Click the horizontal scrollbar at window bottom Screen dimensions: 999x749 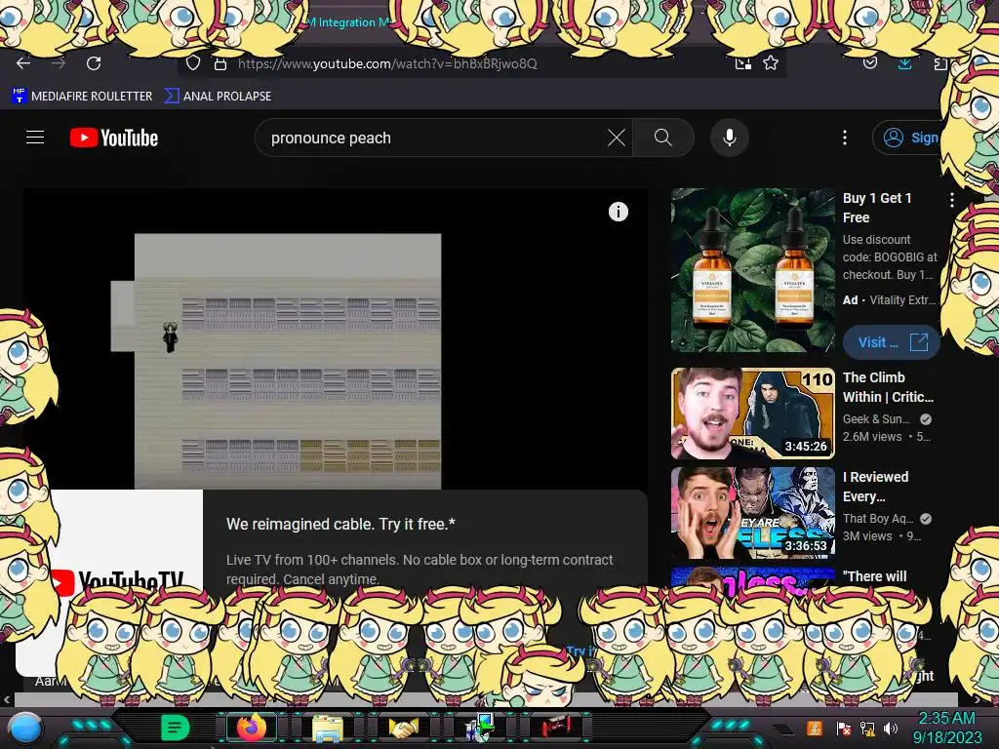coord(484,699)
